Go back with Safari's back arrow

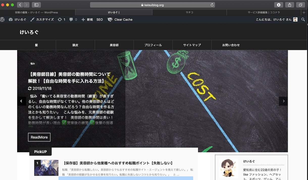point(20,5)
